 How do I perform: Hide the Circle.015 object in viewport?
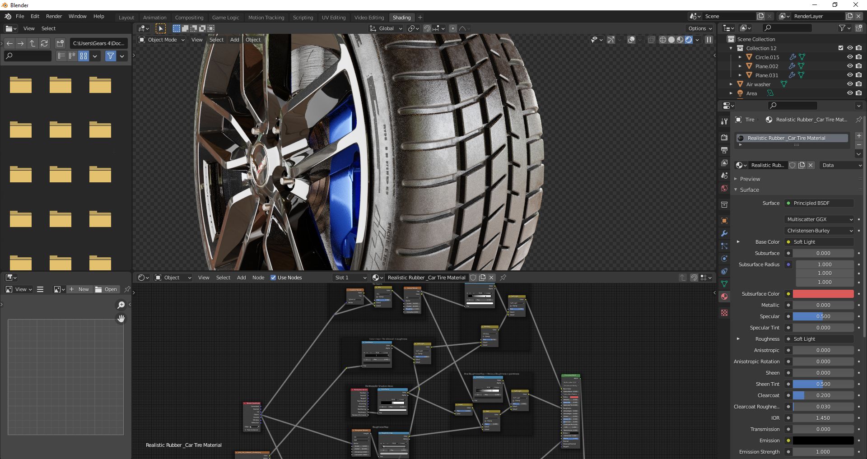[x=851, y=57]
